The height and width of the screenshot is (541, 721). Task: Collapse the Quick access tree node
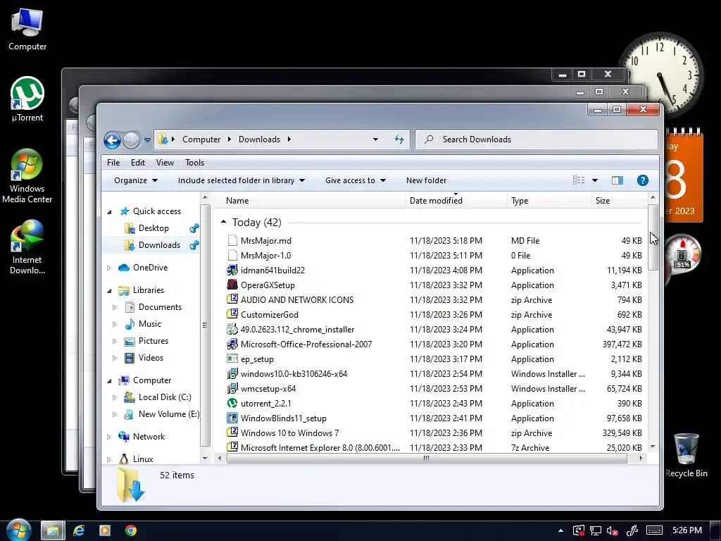pyautogui.click(x=109, y=211)
